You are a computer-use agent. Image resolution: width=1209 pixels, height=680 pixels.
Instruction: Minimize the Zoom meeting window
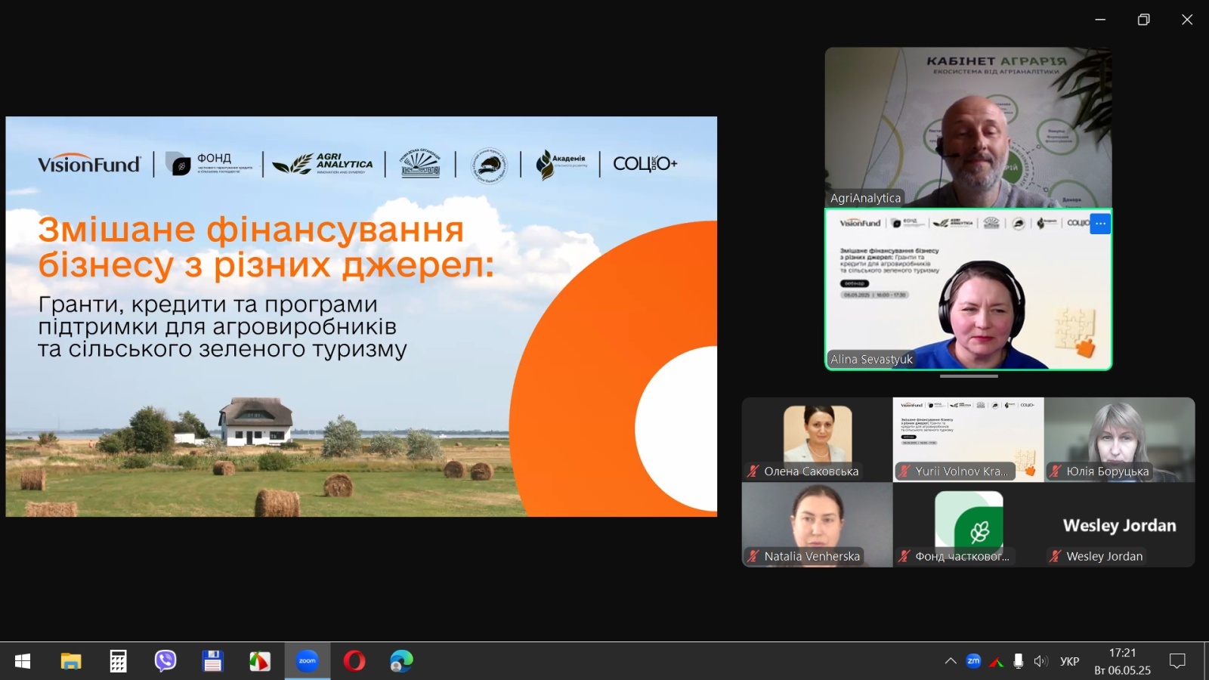pyautogui.click(x=1100, y=20)
